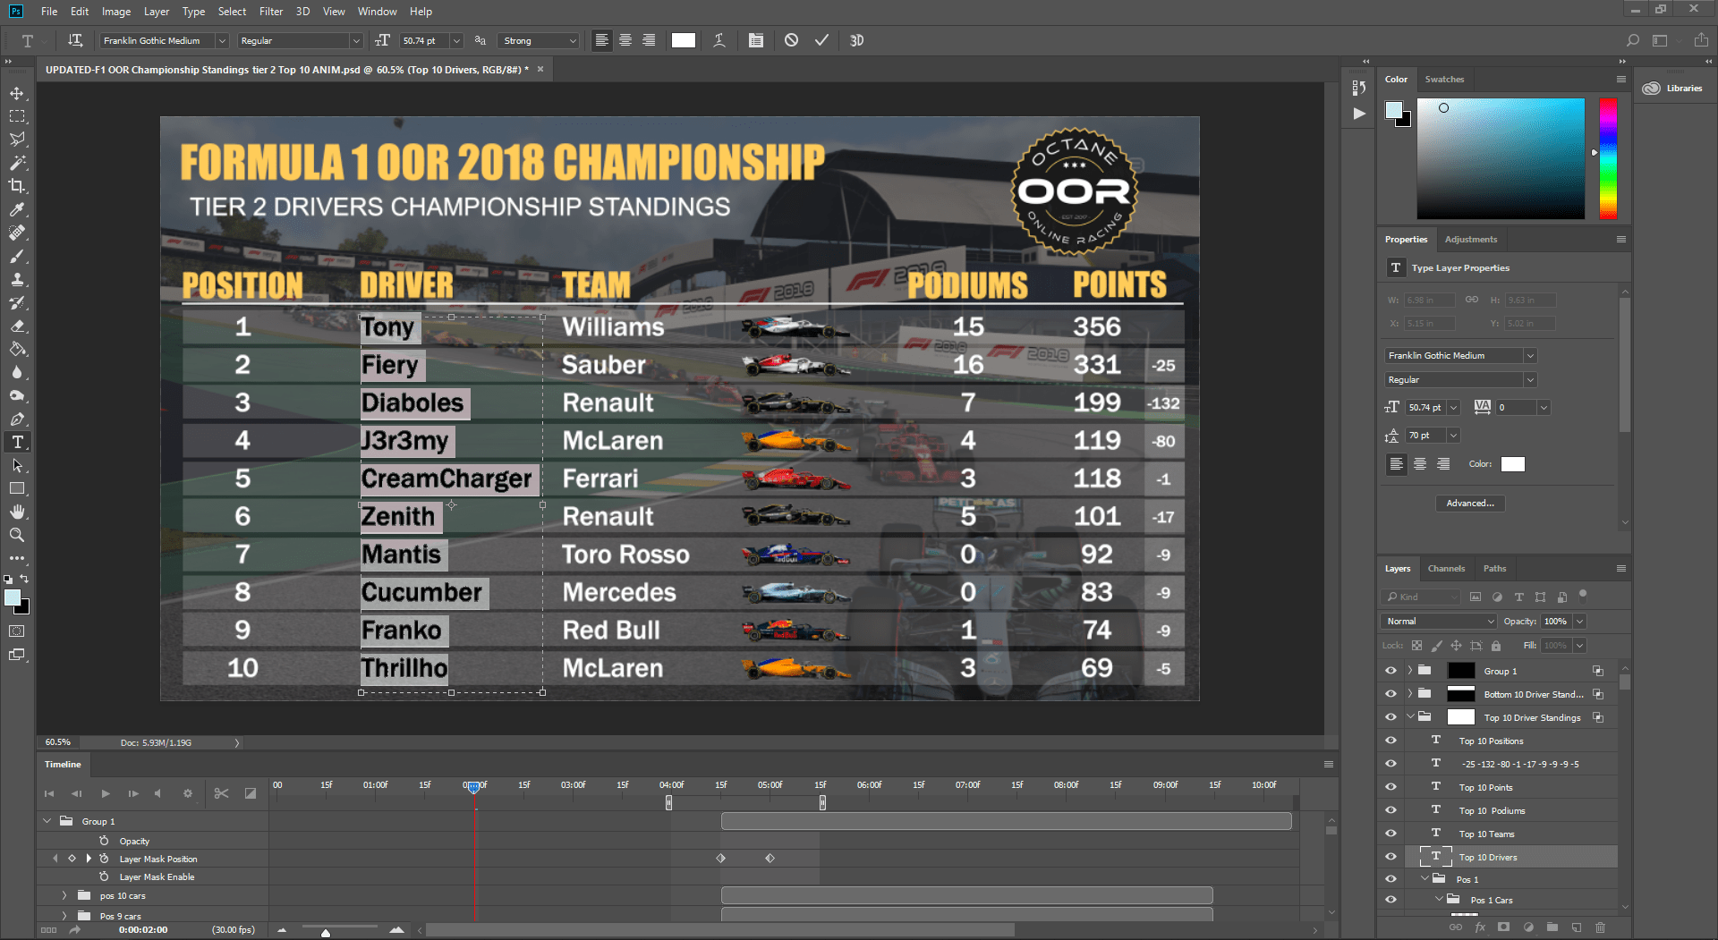Commit the text edit with the checkmark

[x=821, y=40]
